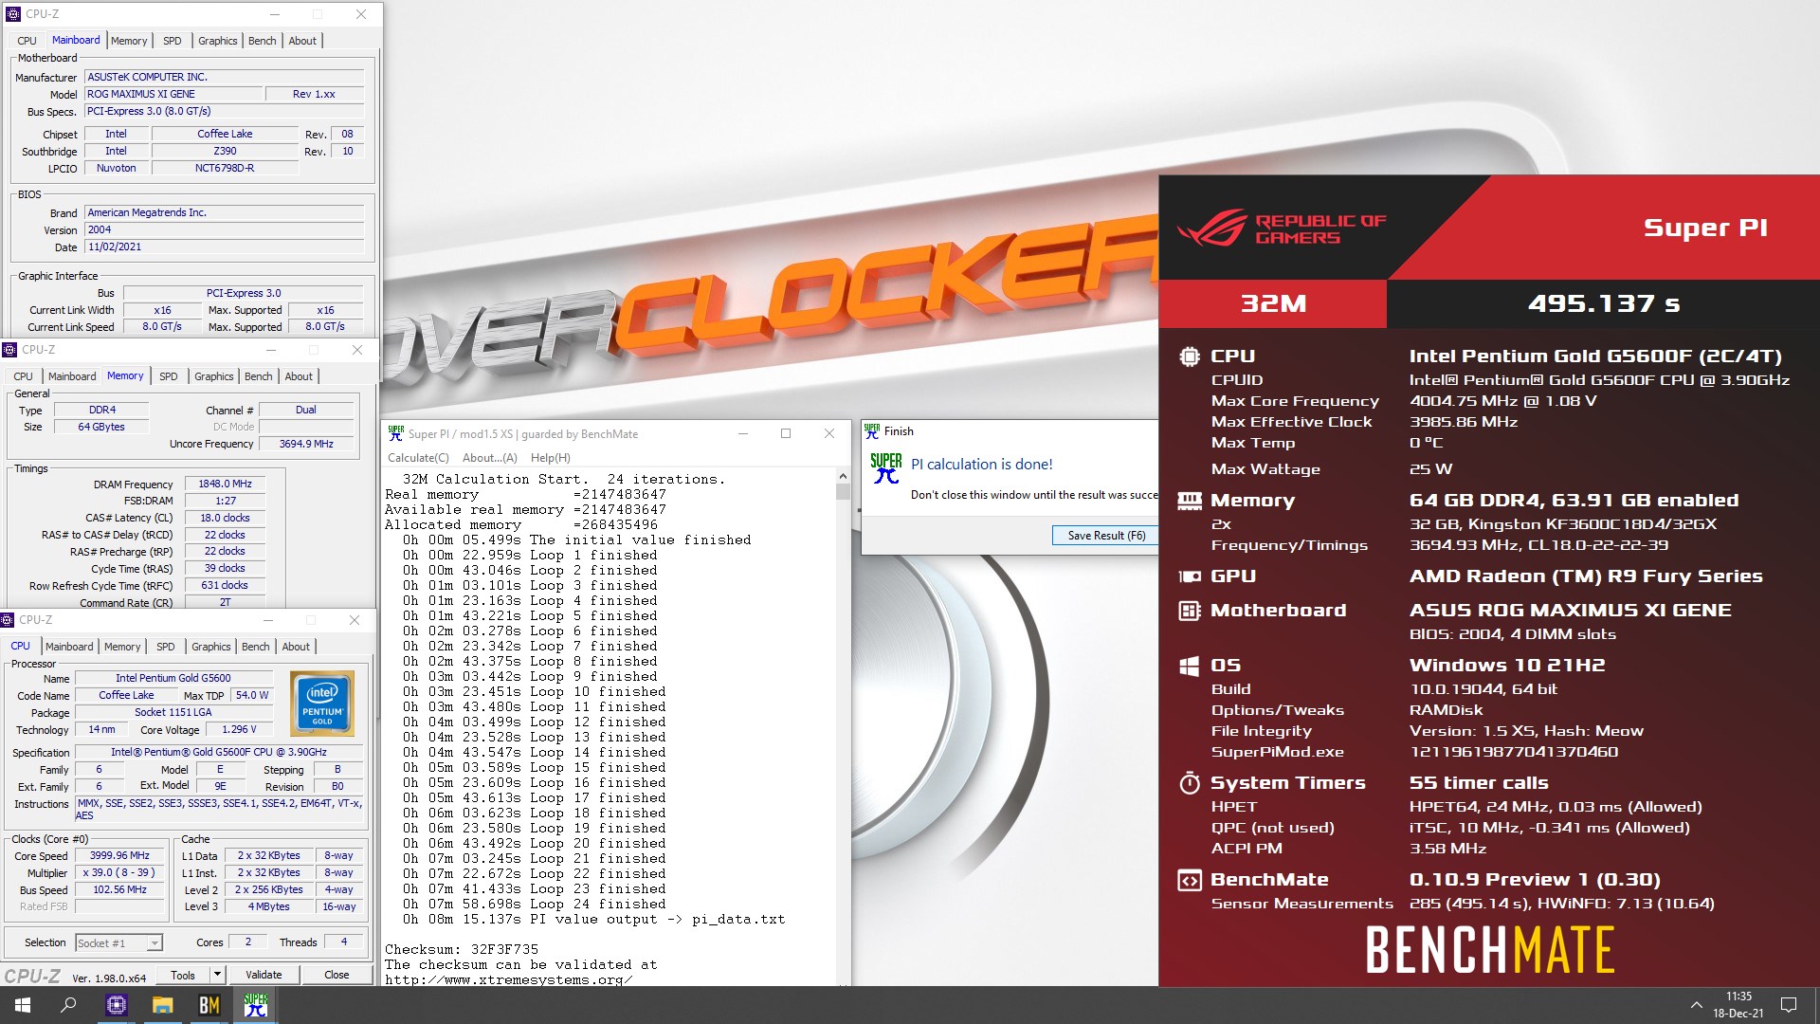Select CPU tab in top CPU-Z window

tap(27, 41)
